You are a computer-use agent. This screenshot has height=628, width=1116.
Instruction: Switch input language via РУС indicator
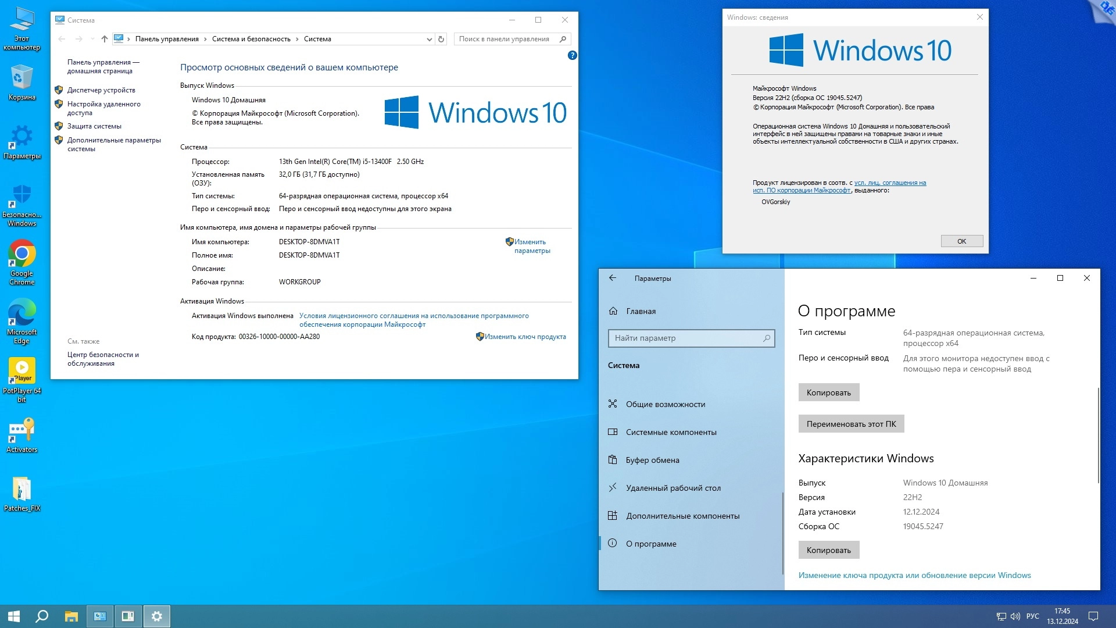point(1032,616)
